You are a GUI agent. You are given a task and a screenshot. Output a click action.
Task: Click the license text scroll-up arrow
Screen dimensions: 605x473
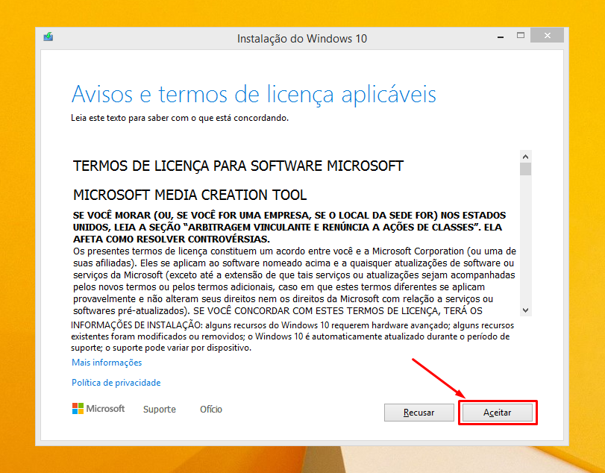(x=525, y=157)
